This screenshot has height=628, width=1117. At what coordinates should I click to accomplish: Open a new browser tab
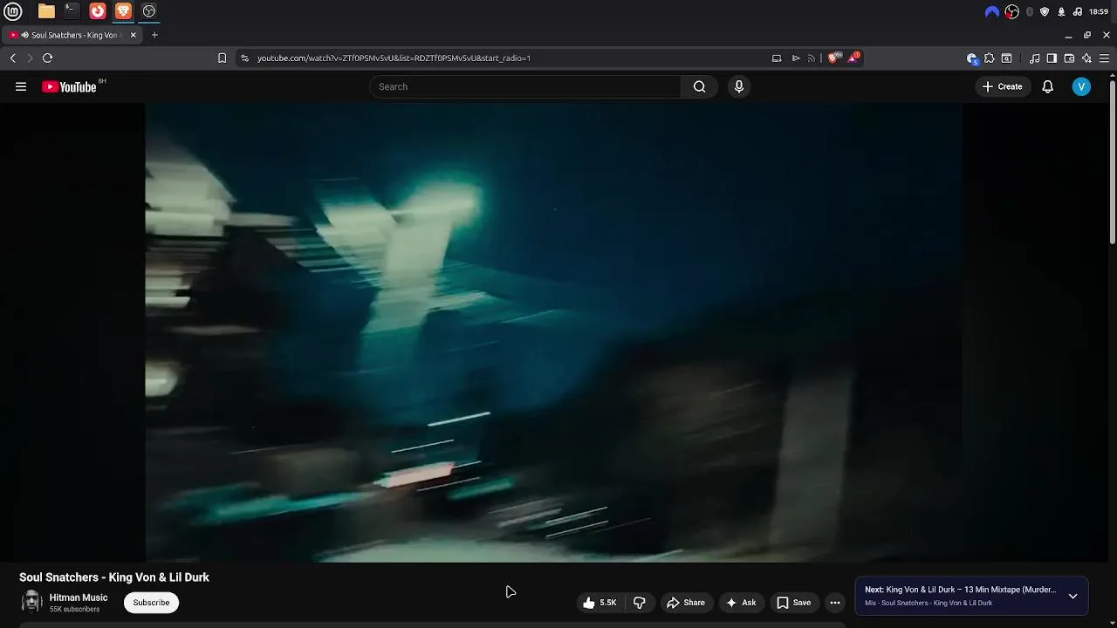[x=154, y=35]
